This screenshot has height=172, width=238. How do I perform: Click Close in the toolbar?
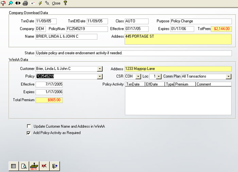[x=56, y=3]
